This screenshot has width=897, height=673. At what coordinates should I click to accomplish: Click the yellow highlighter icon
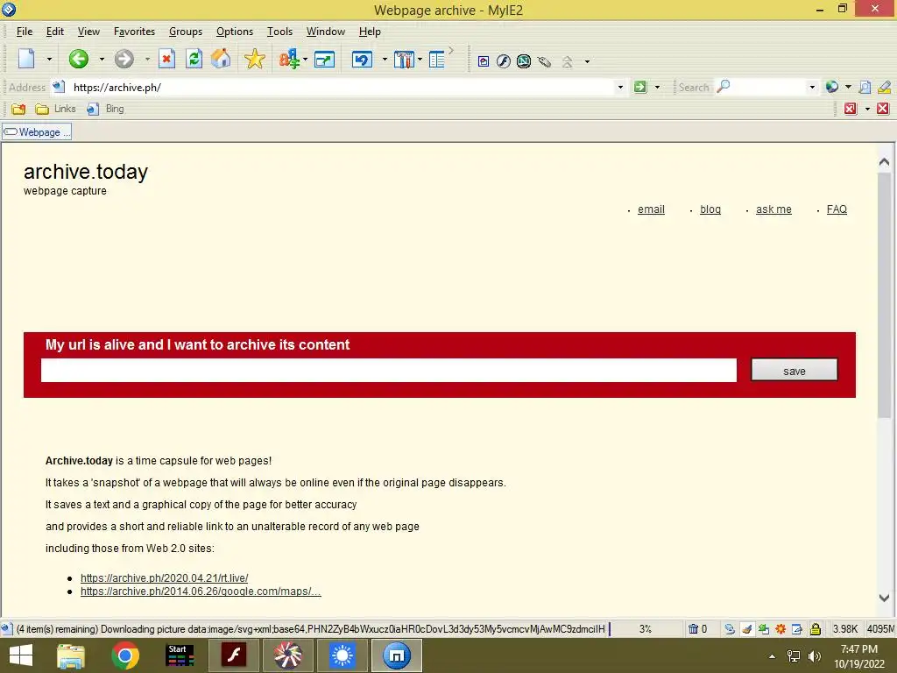[884, 87]
